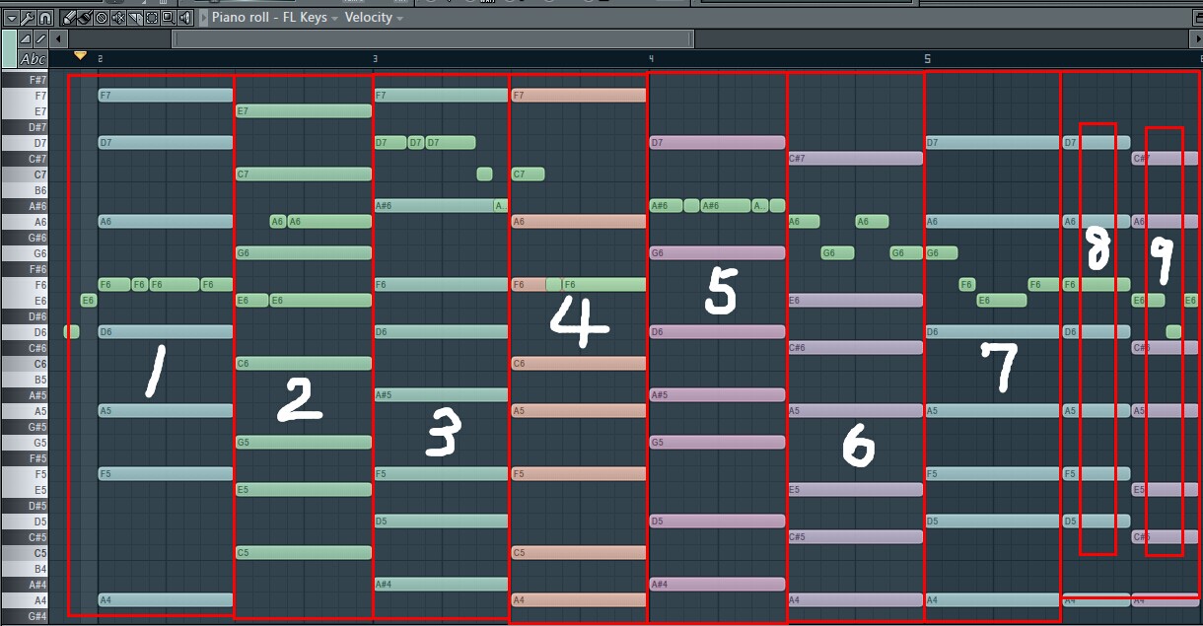The width and height of the screenshot is (1203, 626).
Task: Click the D#5 piano key
Action: (25, 506)
